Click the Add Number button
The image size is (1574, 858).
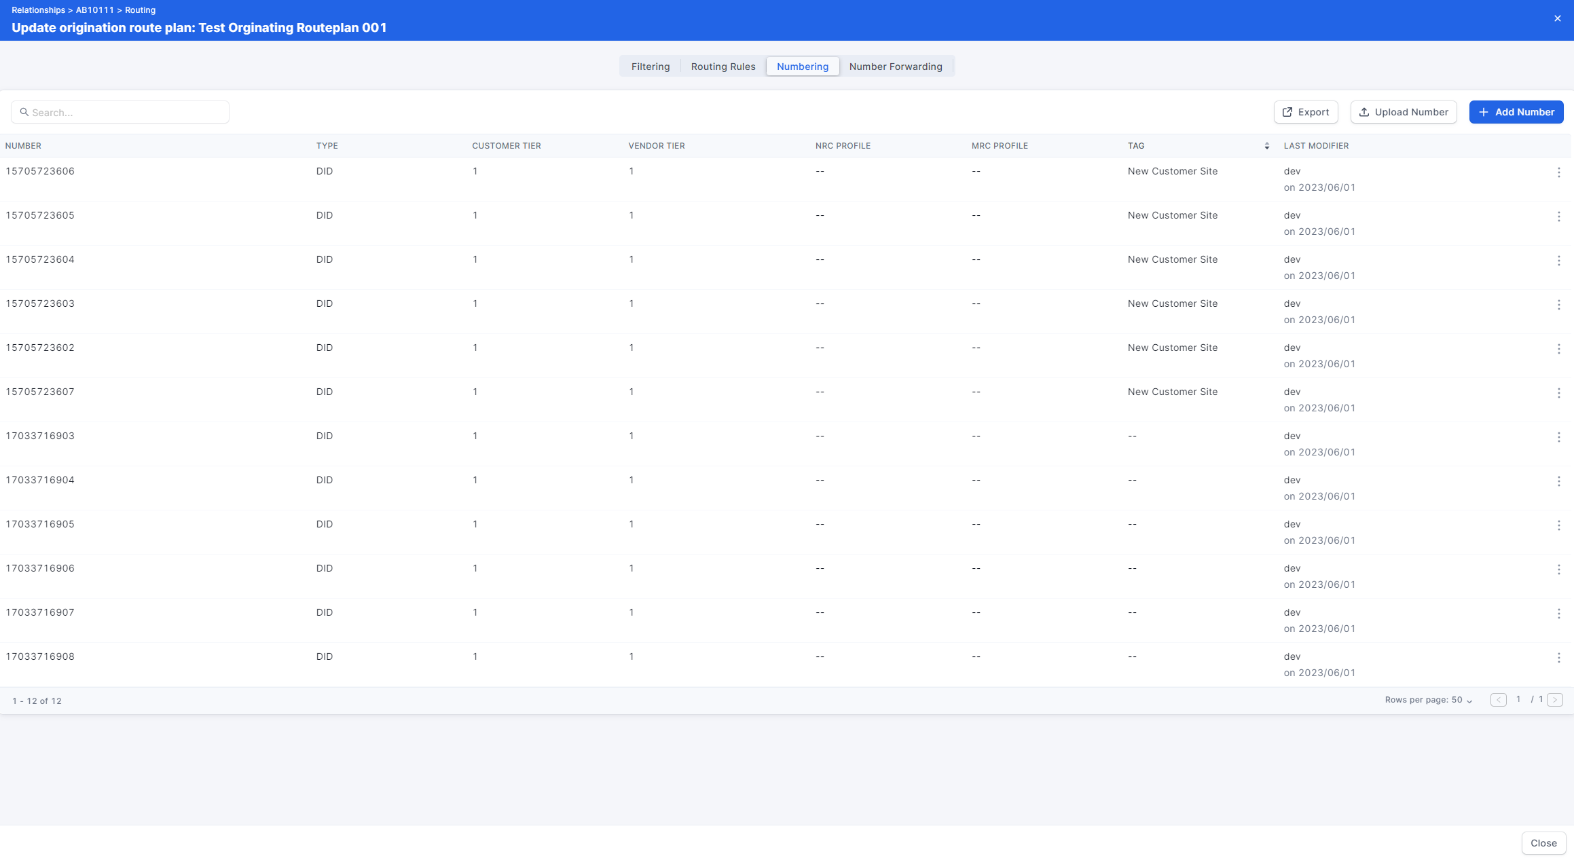pos(1516,112)
